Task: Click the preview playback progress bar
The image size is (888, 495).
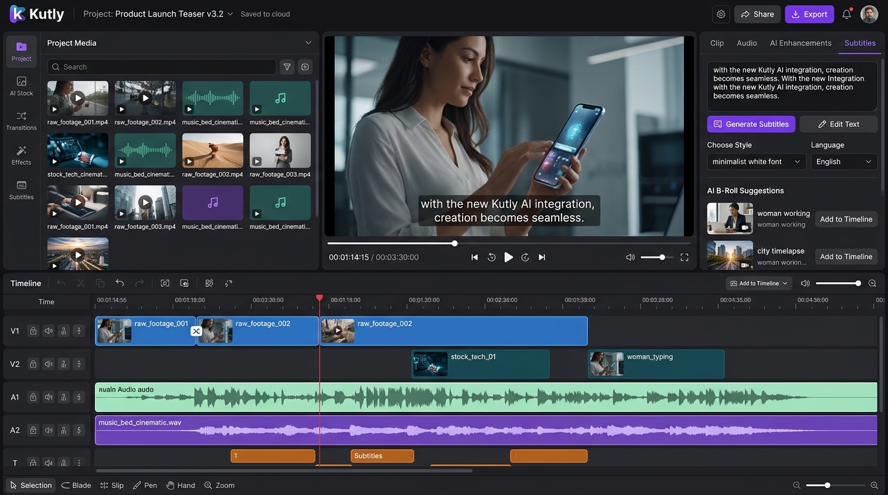Action: coord(509,244)
